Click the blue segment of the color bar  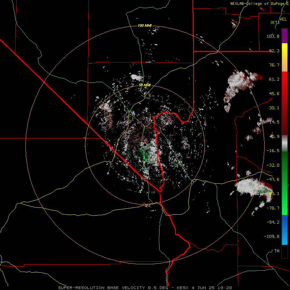tap(285, 230)
